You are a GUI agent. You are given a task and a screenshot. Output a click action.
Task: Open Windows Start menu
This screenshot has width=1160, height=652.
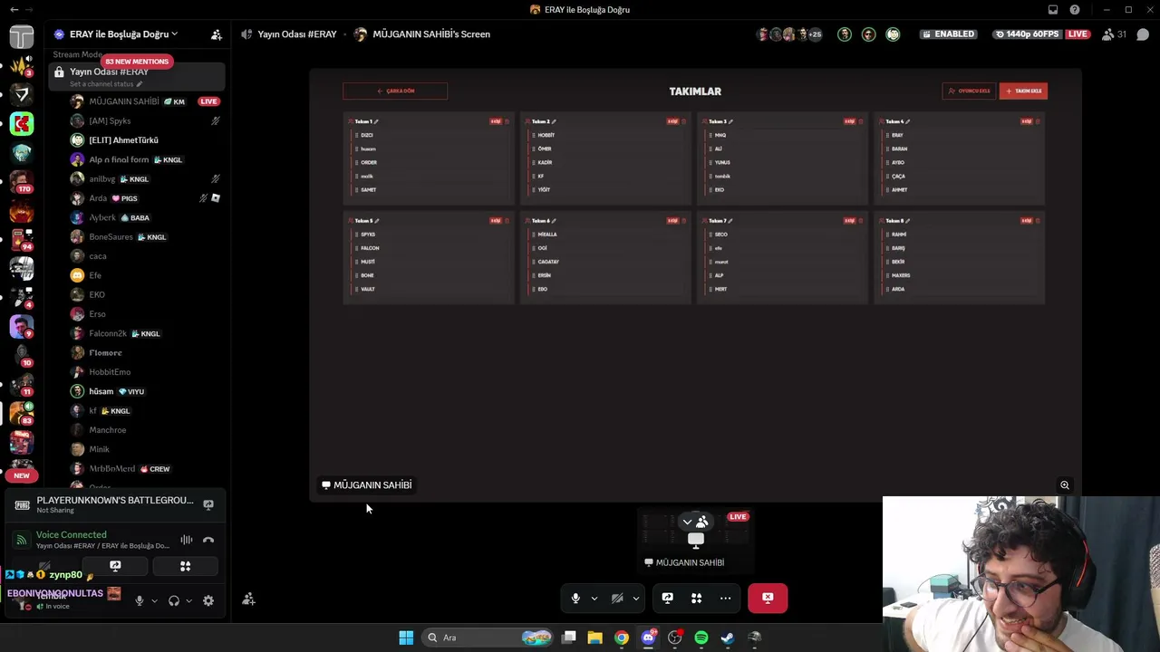[x=406, y=638]
